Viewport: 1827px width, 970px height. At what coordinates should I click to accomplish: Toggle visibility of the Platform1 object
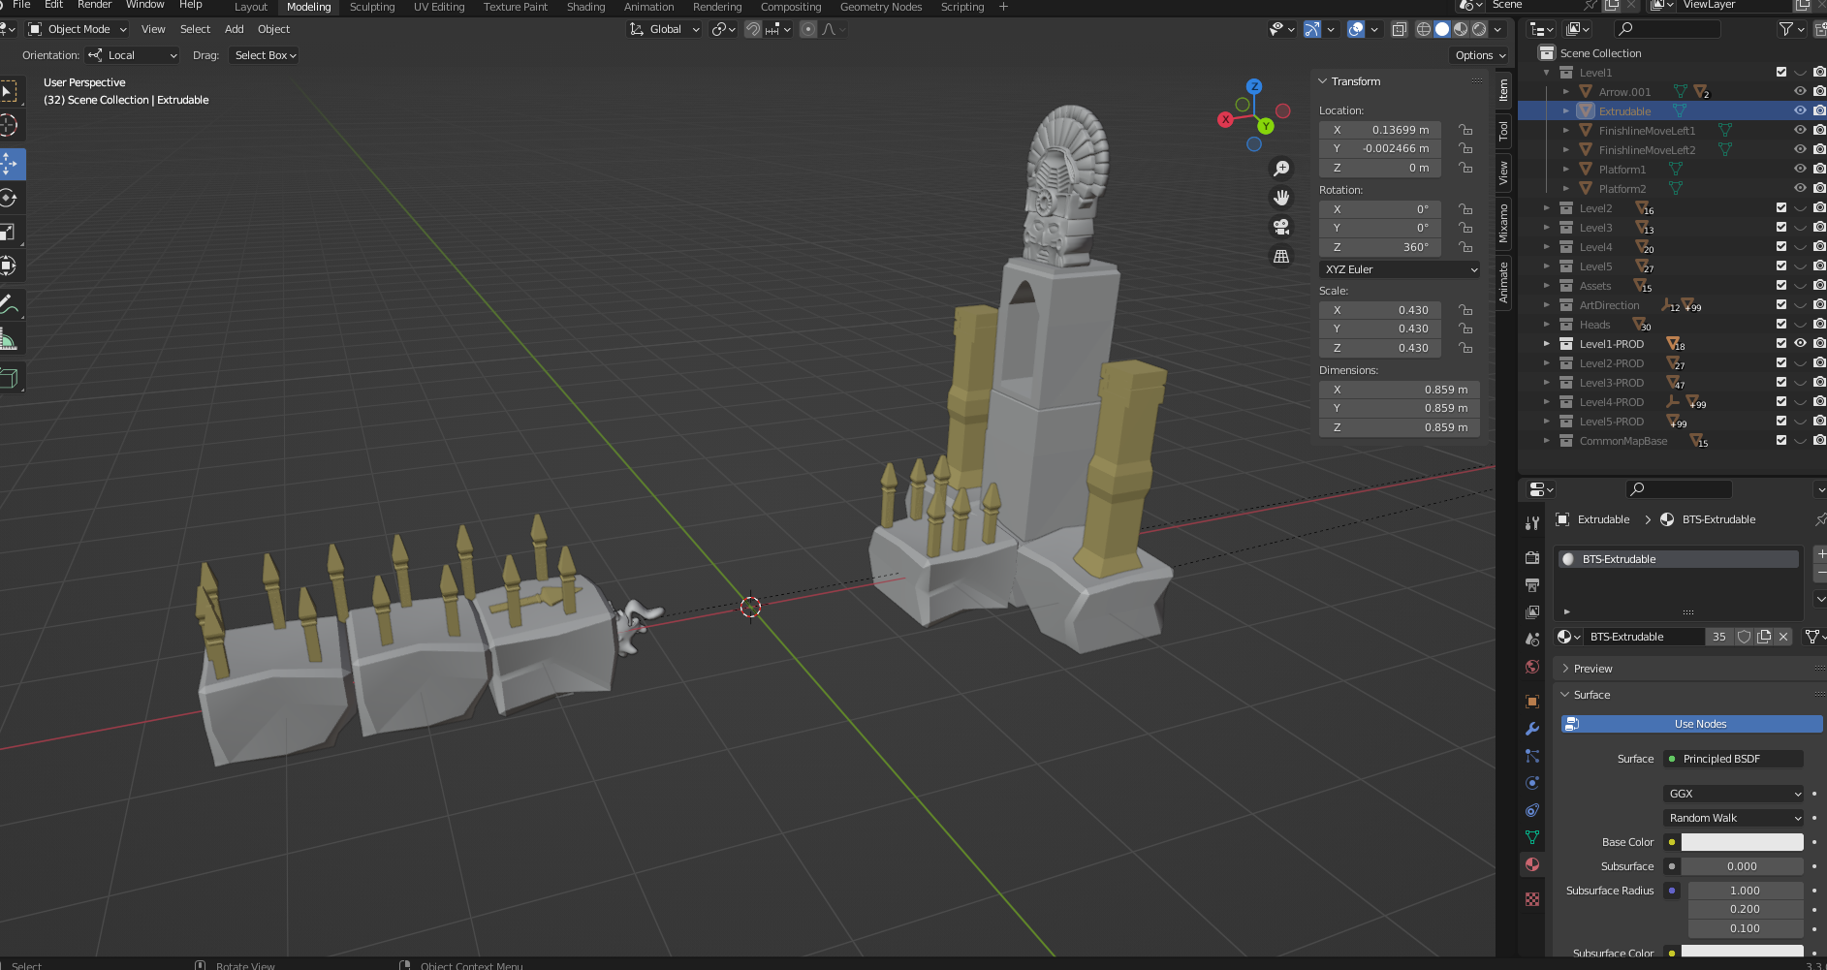coord(1800,170)
